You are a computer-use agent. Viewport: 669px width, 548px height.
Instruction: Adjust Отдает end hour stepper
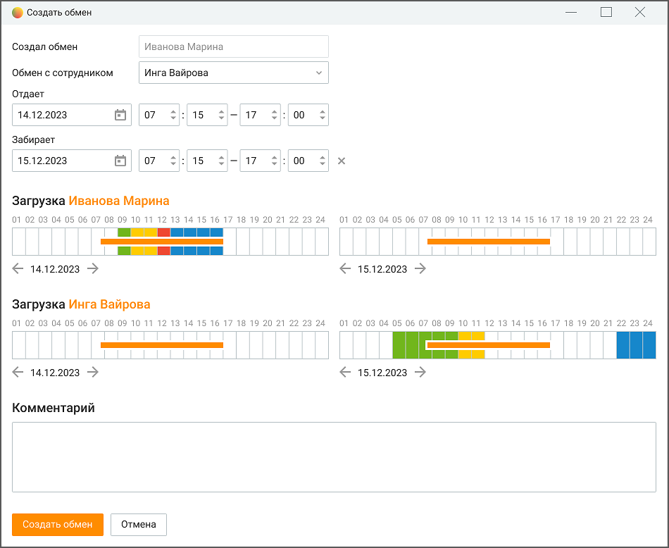pyautogui.click(x=275, y=115)
